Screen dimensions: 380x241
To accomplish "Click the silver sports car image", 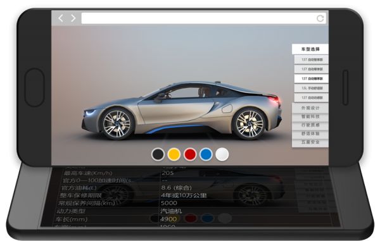I will pos(182,111).
